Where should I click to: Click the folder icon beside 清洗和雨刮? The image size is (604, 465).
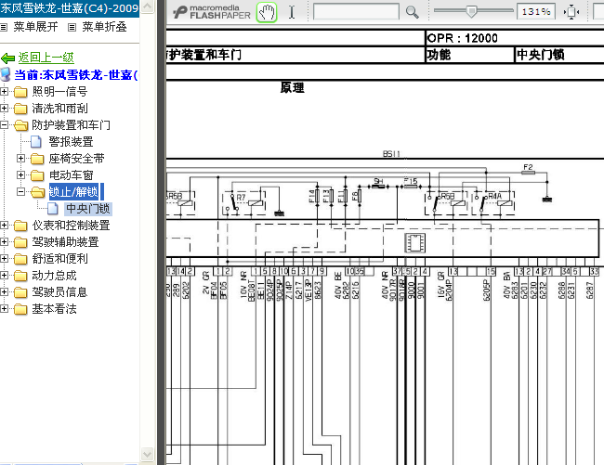(x=20, y=109)
